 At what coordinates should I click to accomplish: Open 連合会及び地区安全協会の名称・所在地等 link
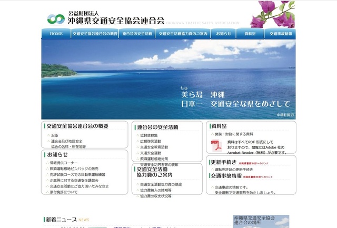(x=68, y=144)
